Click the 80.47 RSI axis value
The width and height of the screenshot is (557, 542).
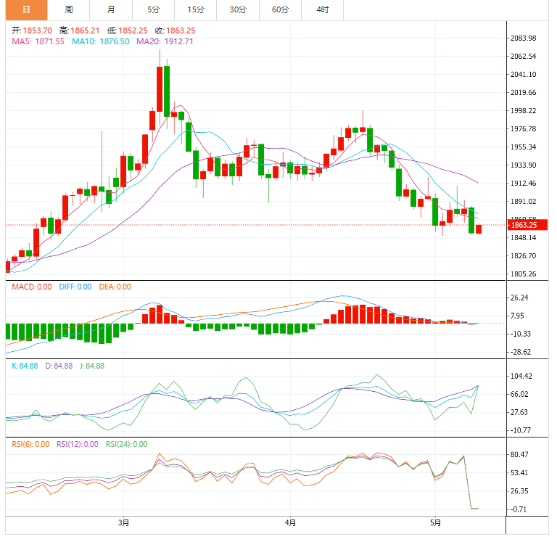click(x=519, y=455)
